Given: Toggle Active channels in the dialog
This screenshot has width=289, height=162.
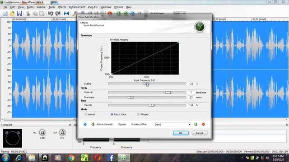Looking at the screenshot, I should click(x=104, y=124).
